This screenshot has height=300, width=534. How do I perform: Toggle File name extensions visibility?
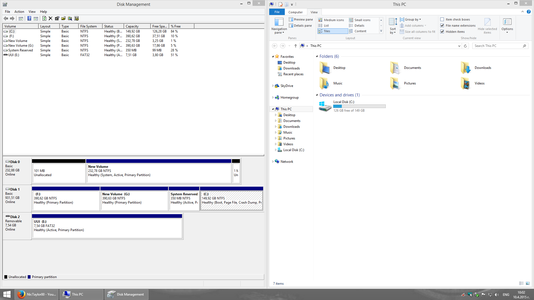click(x=442, y=25)
